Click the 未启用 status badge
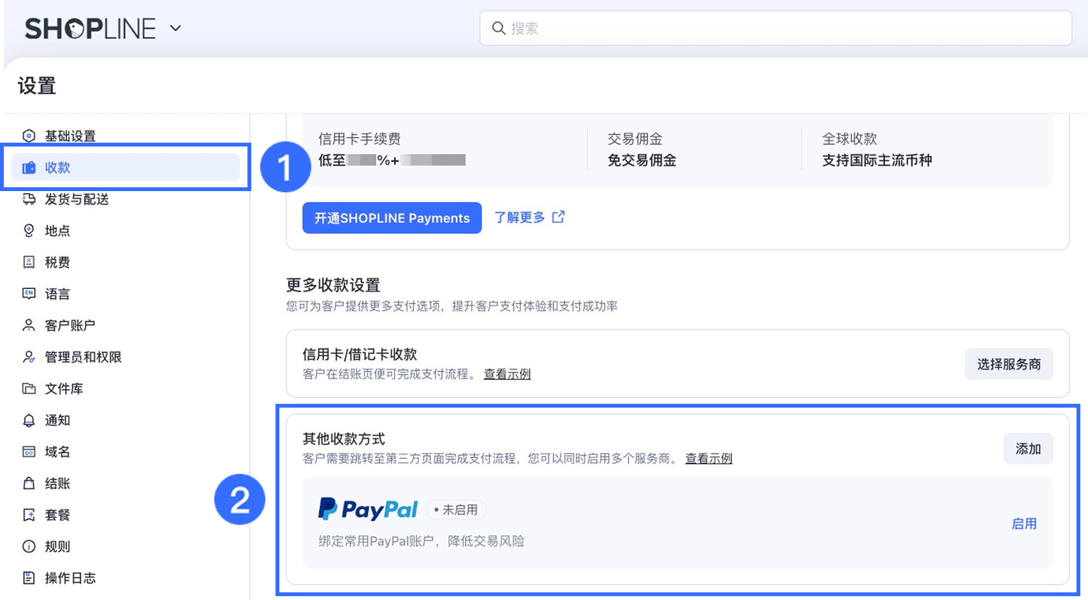The image size is (1088, 600). coord(456,510)
